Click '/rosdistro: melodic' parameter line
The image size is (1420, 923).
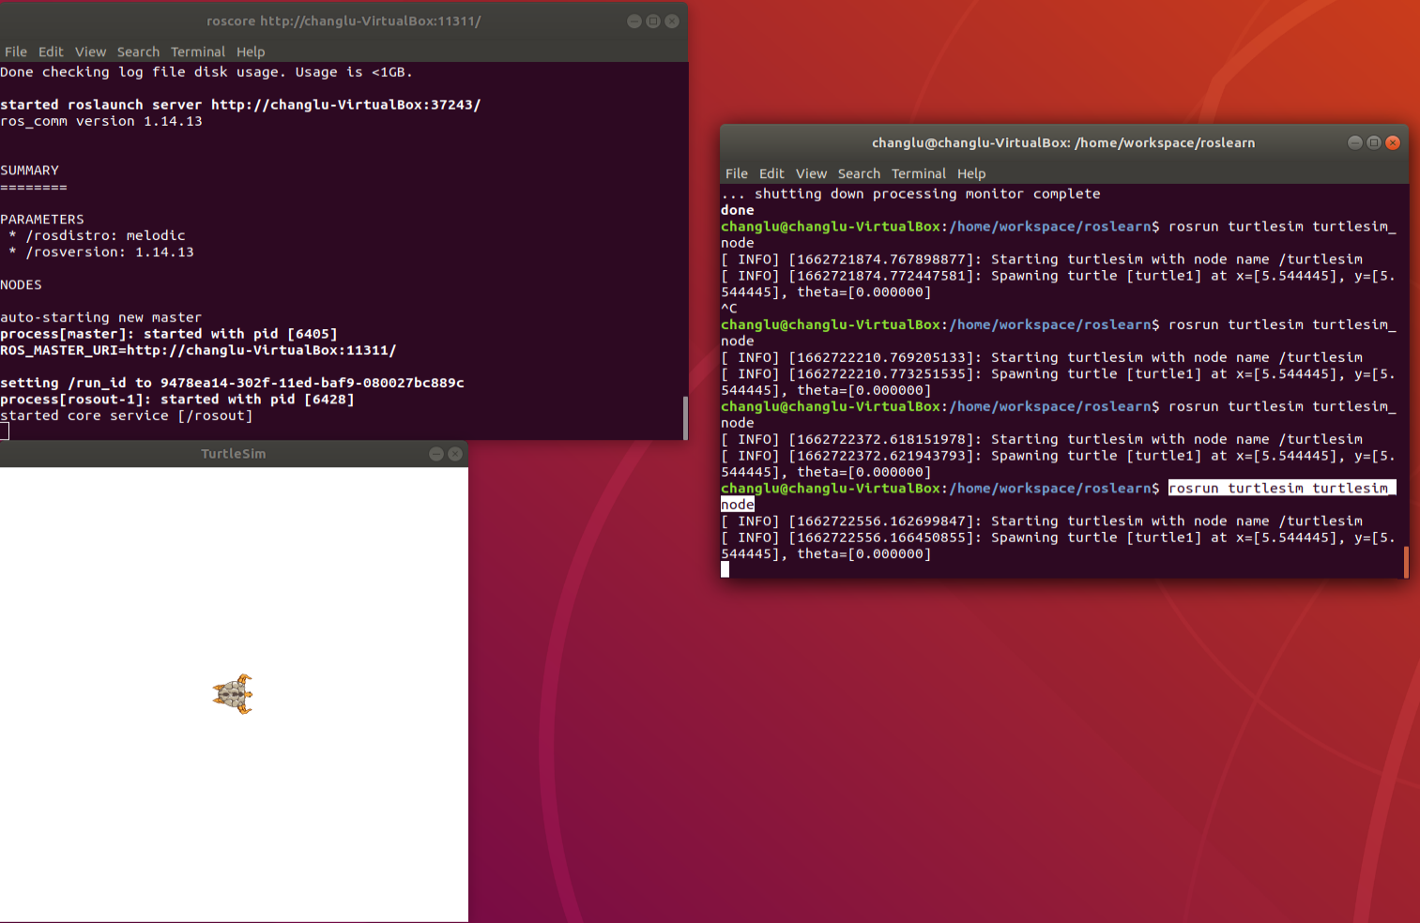[97, 235]
